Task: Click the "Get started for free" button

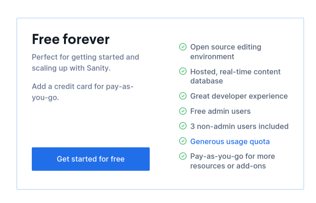Action: pyautogui.click(x=91, y=159)
